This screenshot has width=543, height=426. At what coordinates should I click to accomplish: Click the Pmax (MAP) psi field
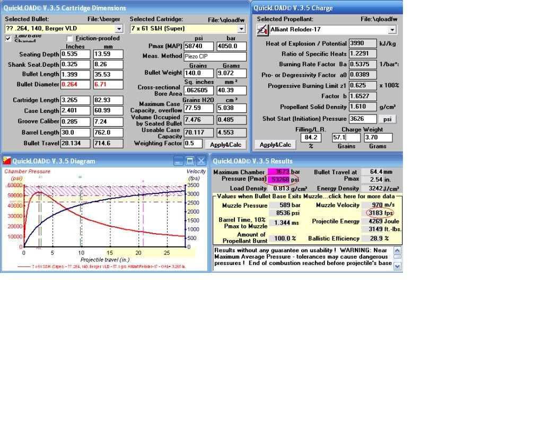tap(199, 47)
